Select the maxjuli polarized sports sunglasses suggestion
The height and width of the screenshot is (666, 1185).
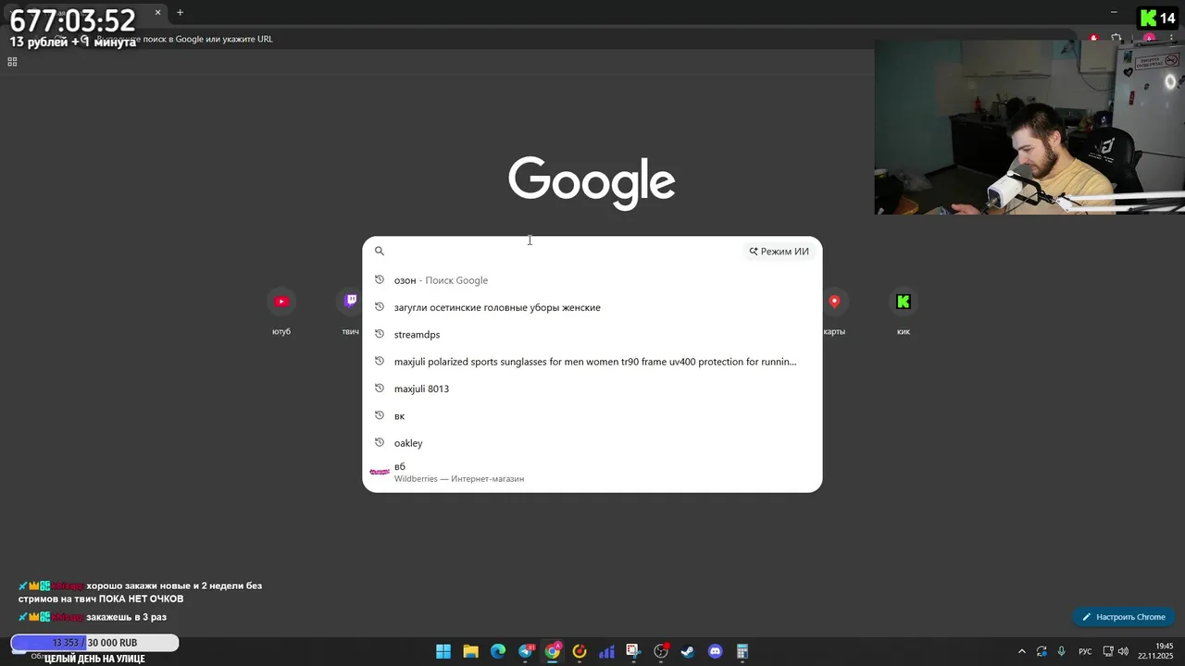point(592,362)
